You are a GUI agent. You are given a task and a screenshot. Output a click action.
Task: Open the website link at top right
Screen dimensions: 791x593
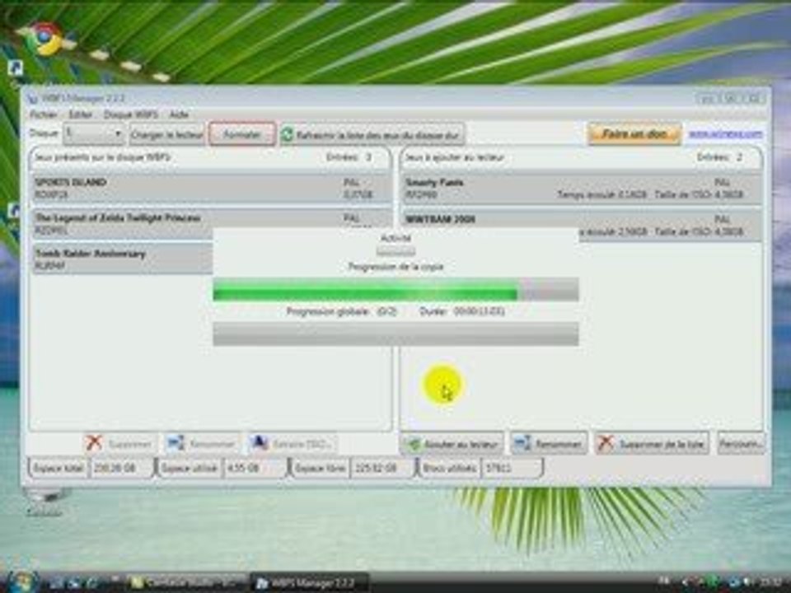tap(725, 134)
